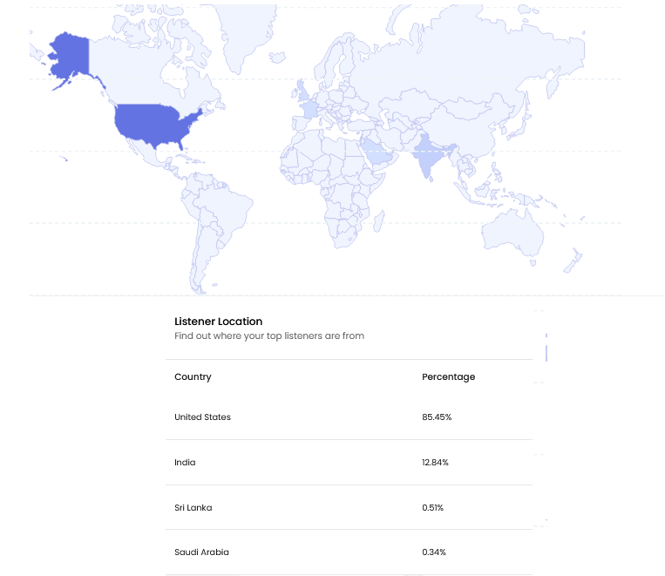Viewport: 665px width, 576px height.
Task: Select Greenland on the map
Action: (244, 32)
